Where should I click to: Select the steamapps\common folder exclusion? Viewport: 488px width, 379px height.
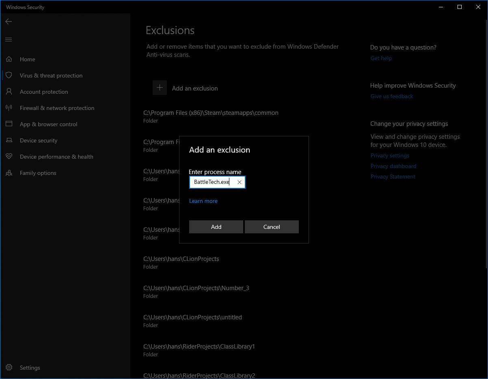pos(211,116)
